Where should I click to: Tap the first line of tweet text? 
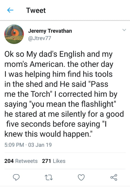58,54
